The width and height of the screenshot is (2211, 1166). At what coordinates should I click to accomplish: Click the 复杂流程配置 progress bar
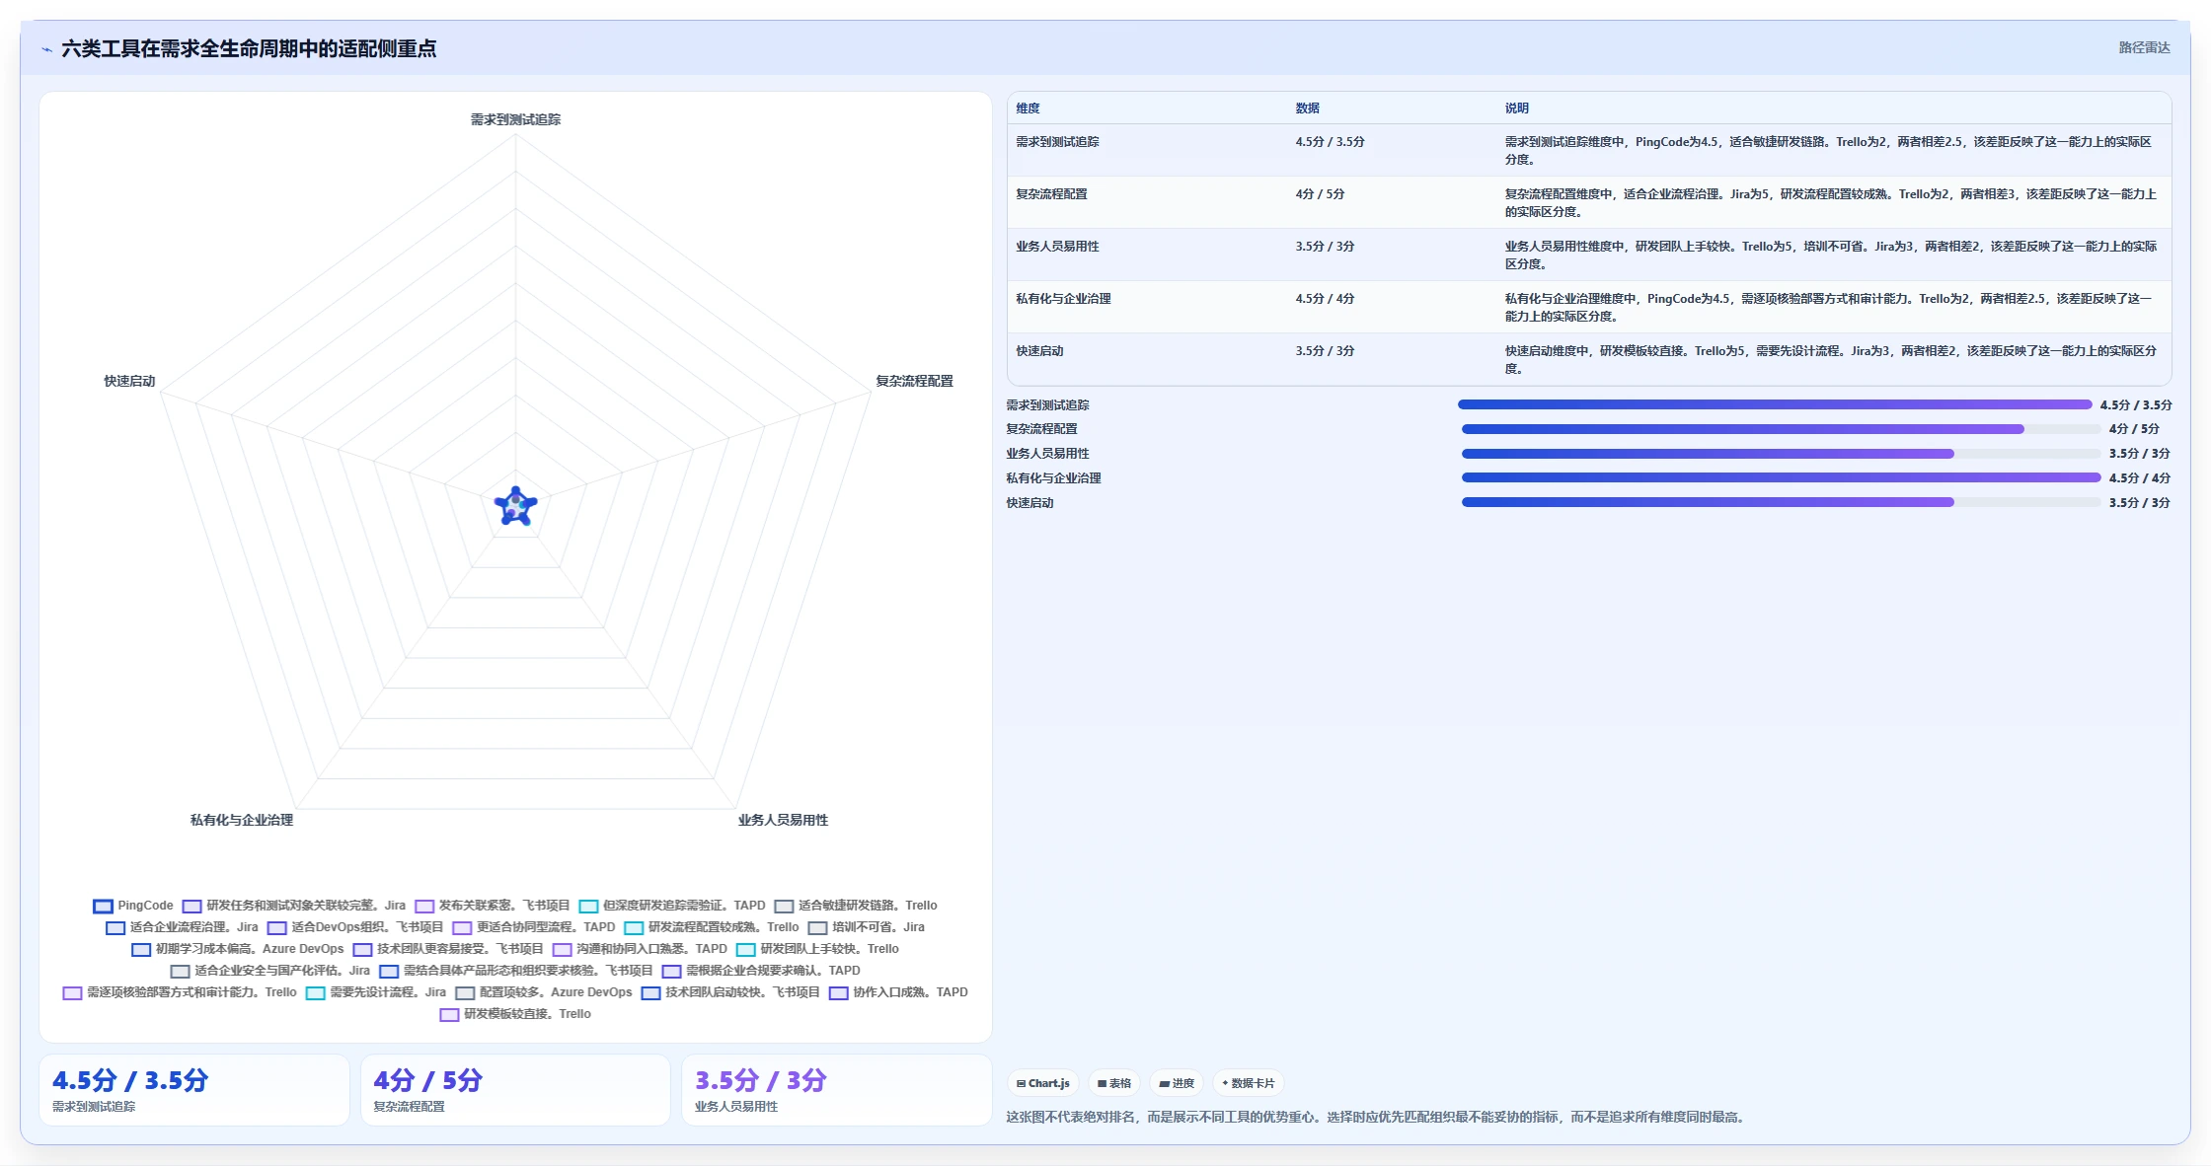[x=1782, y=429]
